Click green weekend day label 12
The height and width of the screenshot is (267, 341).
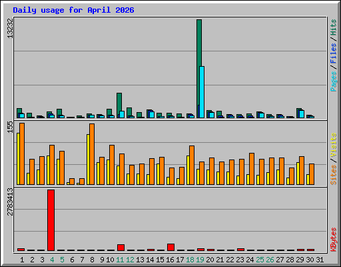coord(130,260)
